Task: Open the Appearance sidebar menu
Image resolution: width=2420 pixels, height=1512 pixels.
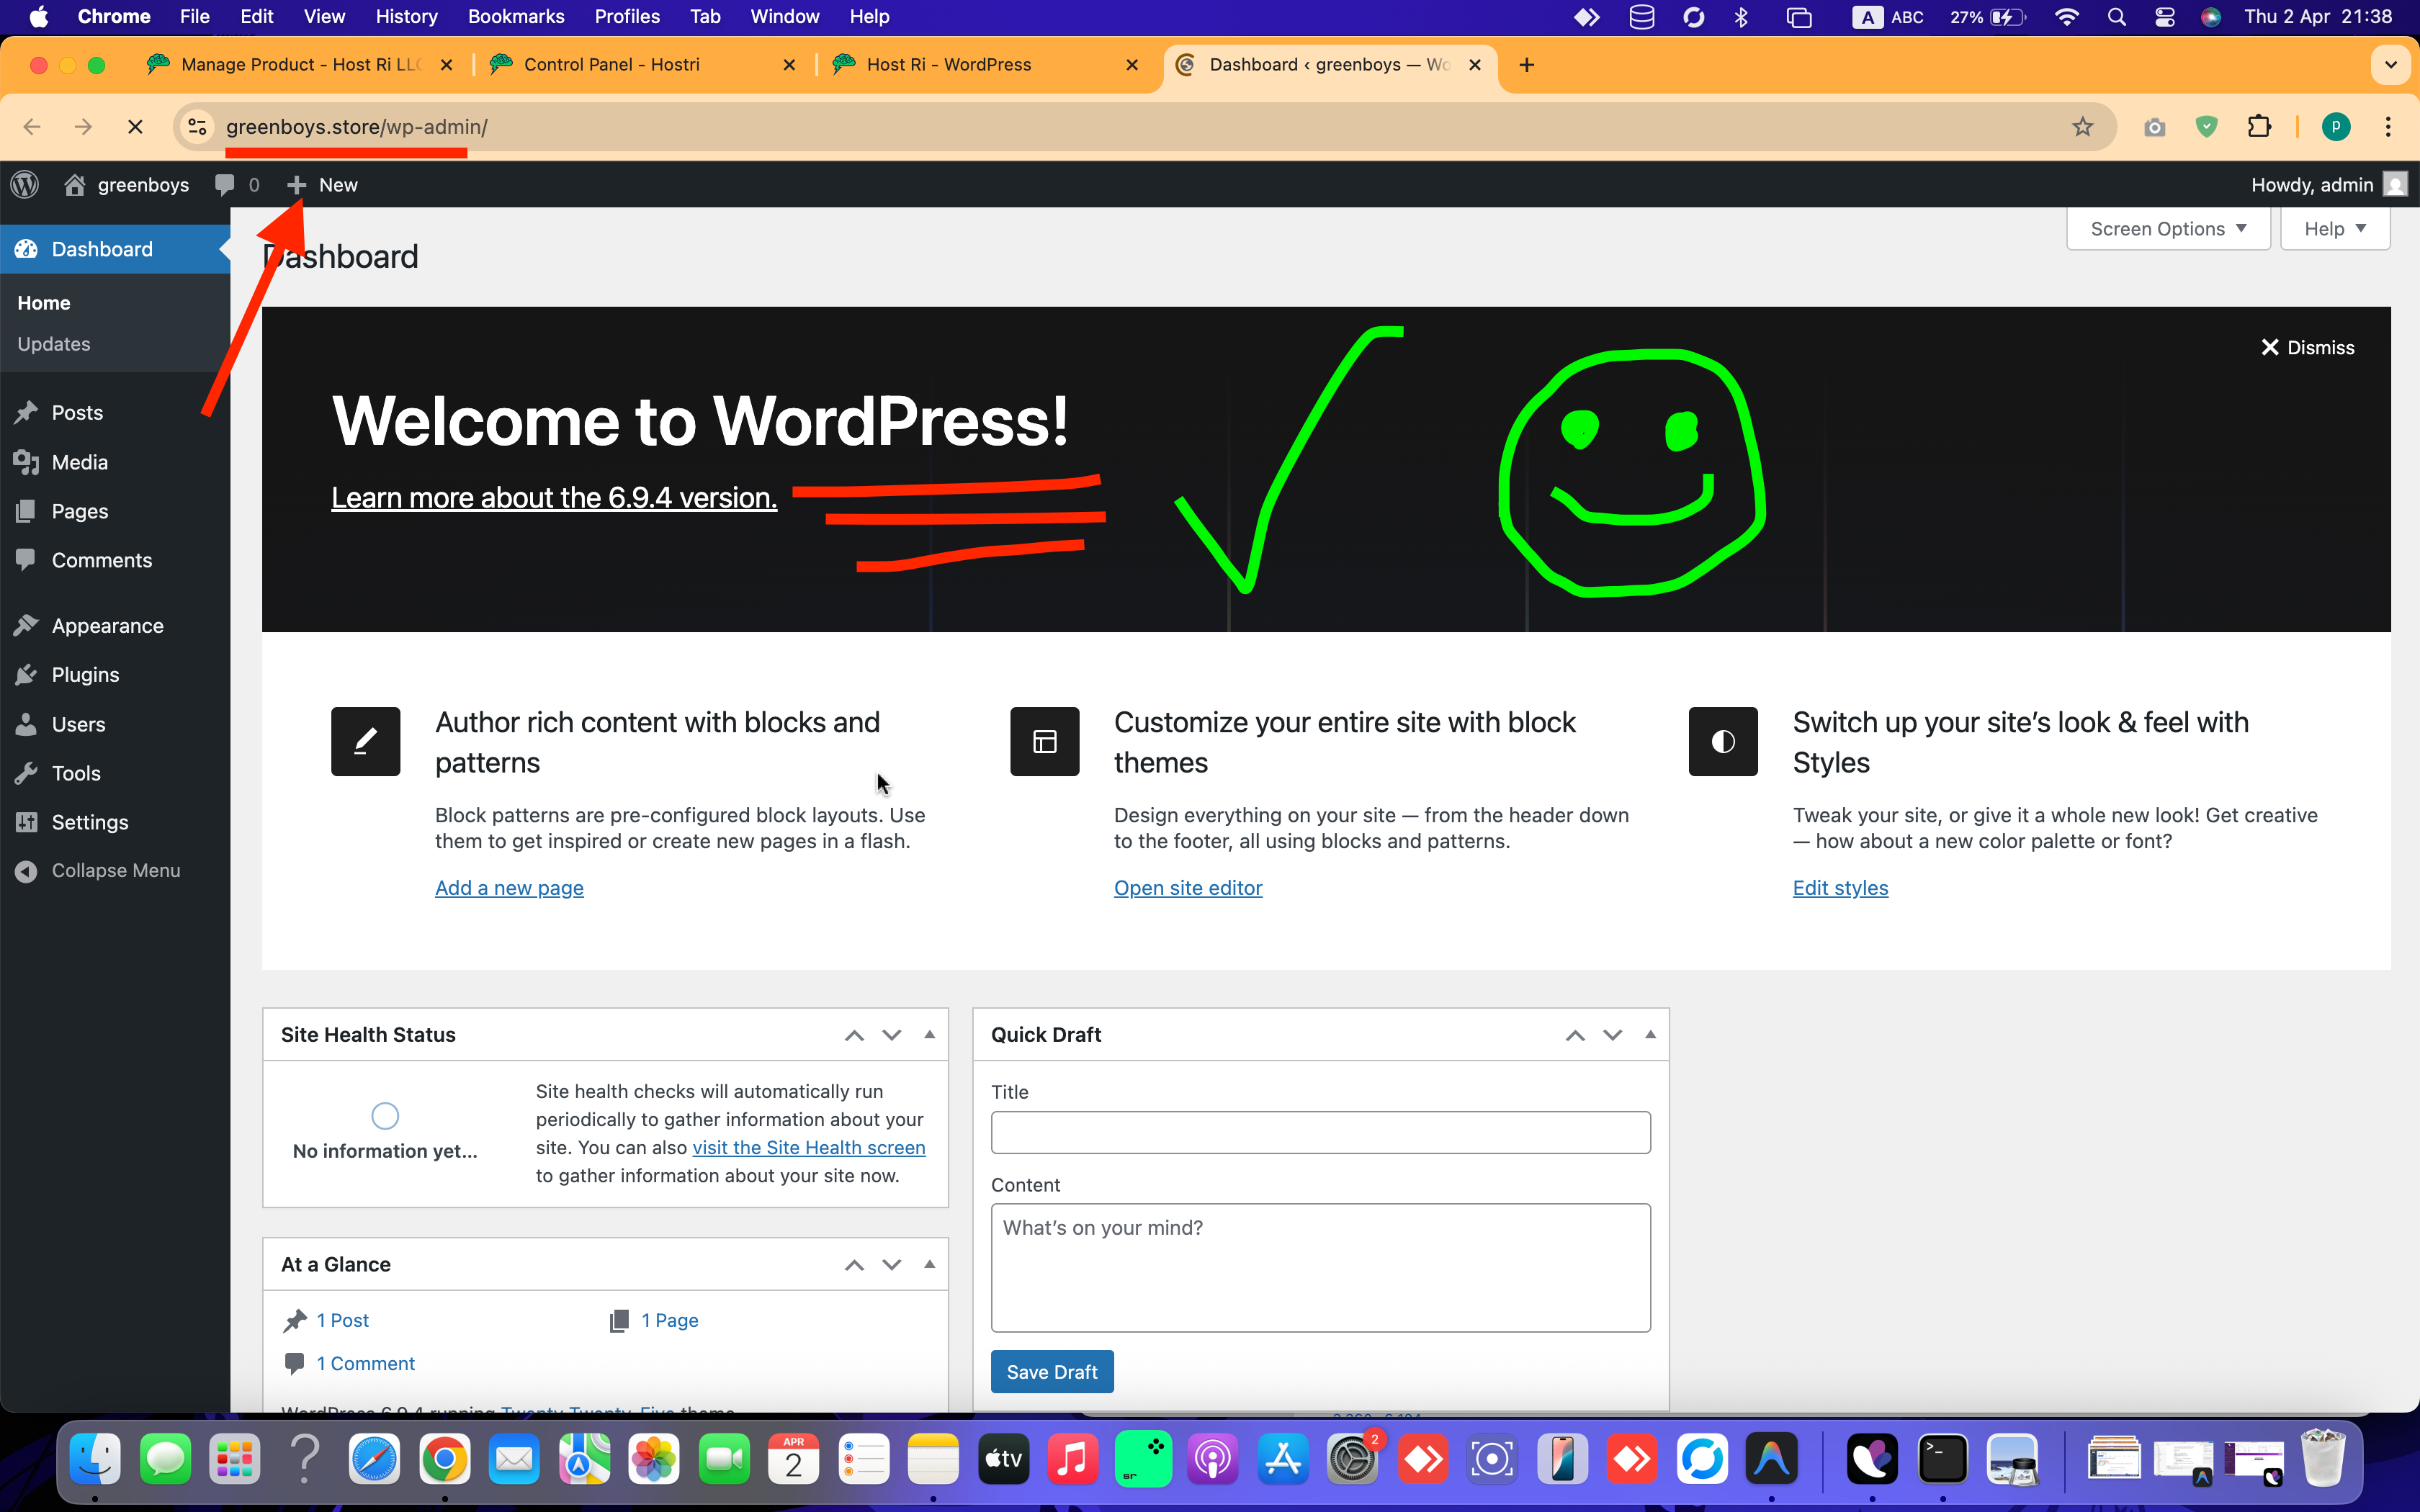Action: [x=107, y=626]
